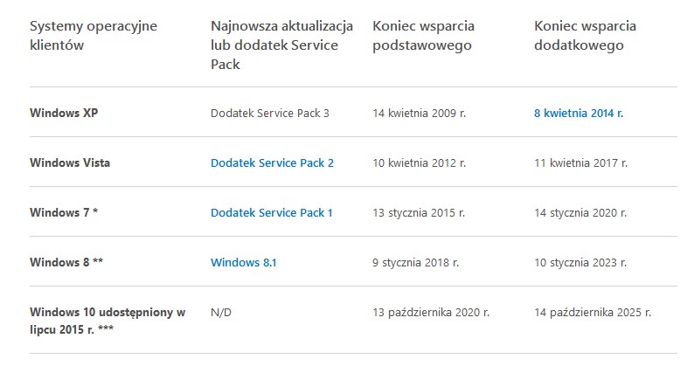Click the Systemy operacyjne klientów column header
The image size is (694, 380).
(94, 36)
